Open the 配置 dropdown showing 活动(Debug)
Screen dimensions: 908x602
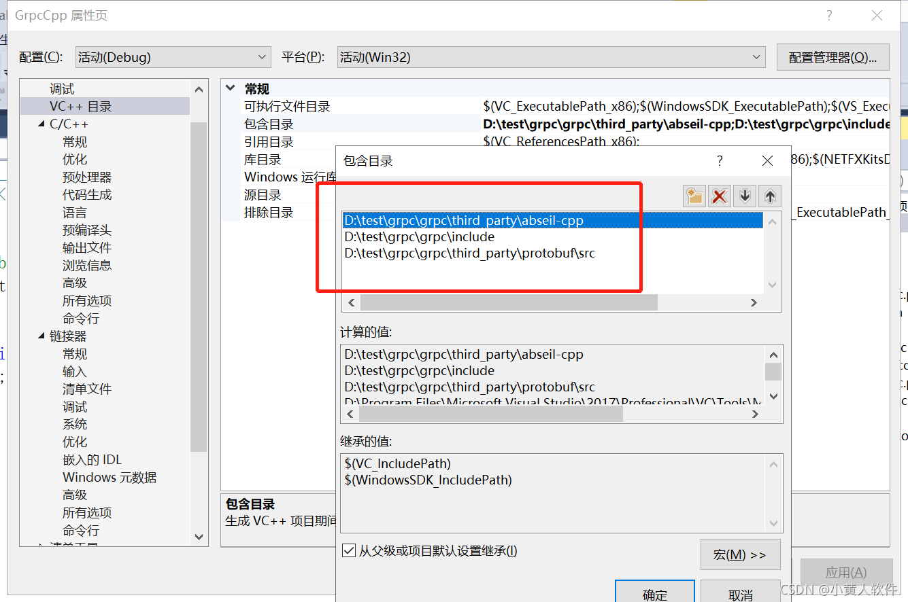(x=172, y=57)
